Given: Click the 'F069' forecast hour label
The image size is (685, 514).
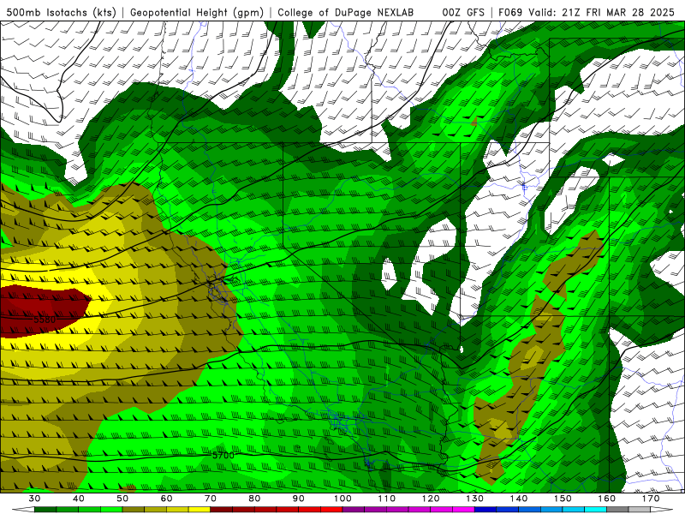Looking at the screenshot, I should coord(510,12).
